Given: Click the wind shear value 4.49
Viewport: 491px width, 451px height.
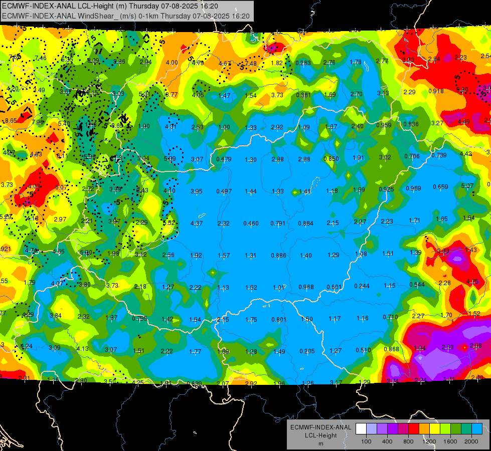Looking at the screenshot, I should click(x=464, y=122).
